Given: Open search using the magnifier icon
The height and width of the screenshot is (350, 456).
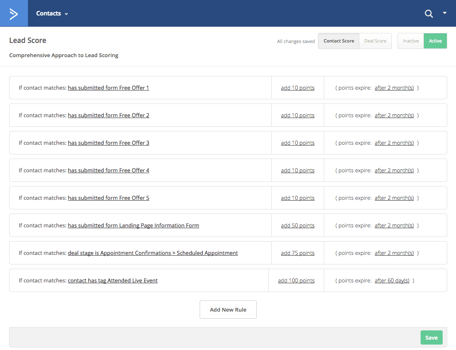Looking at the screenshot, I should pyautogui.click(x=429, y=13).
